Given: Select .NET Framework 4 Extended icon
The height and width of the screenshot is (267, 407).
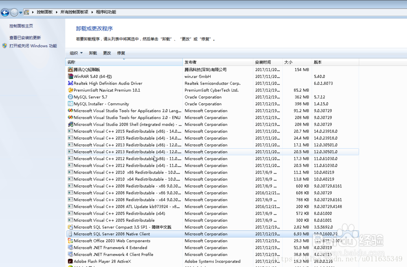Looking at the screenshot, I should tap(70, 247).
